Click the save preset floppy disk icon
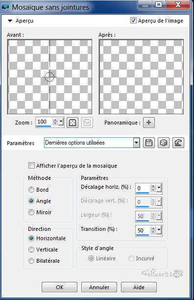The width and height of the screenshot is (194, 300). 149,143
